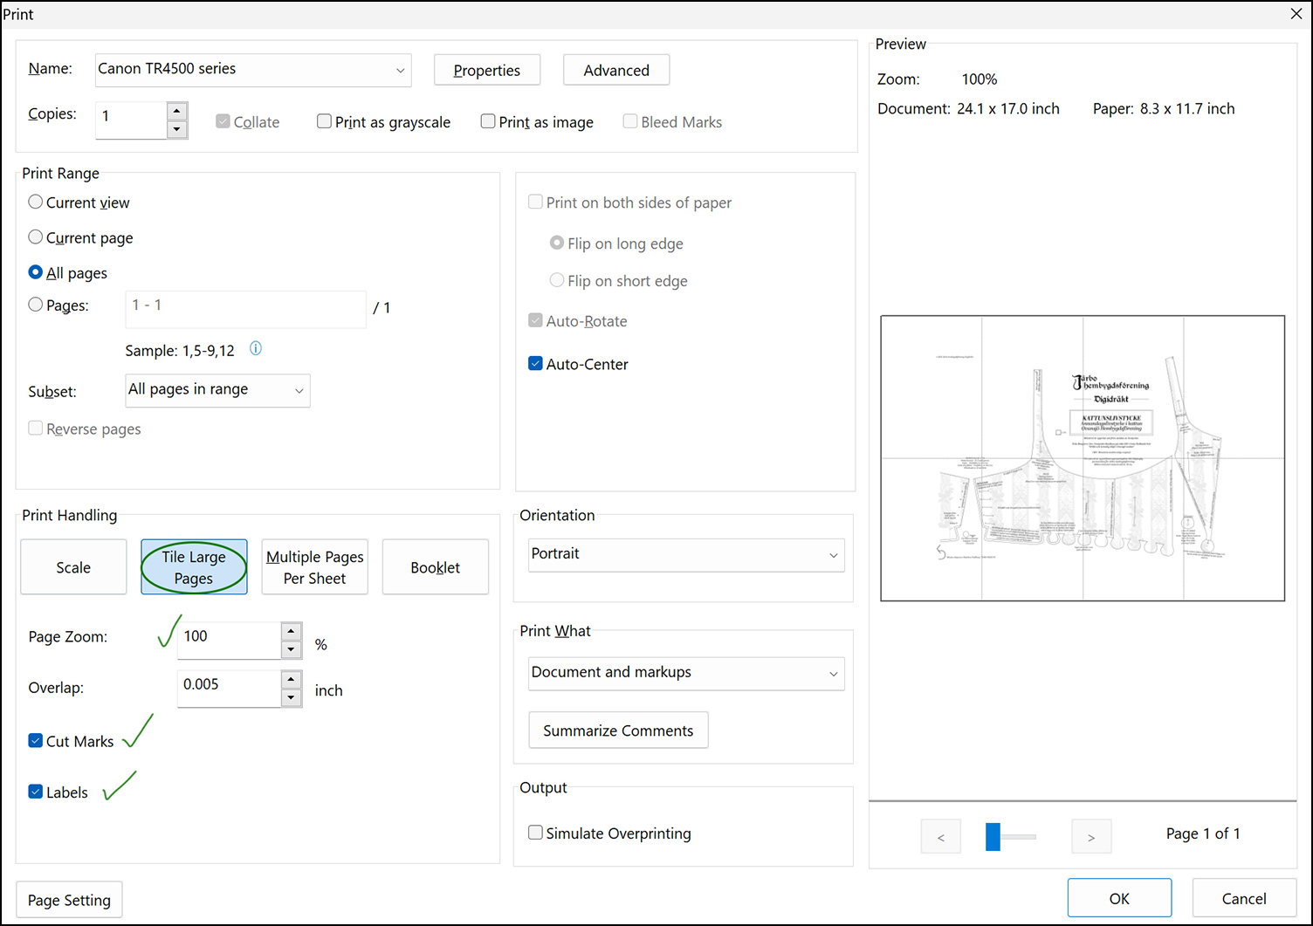1313x926 pixels.
Task: Click the page range info icon
Action: click(256, 348)
